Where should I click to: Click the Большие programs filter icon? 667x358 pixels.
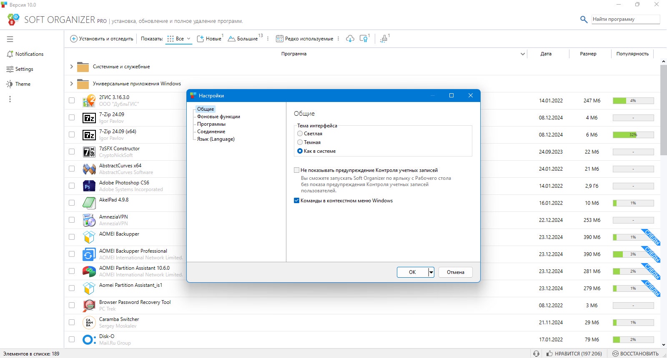click(232, 39)
